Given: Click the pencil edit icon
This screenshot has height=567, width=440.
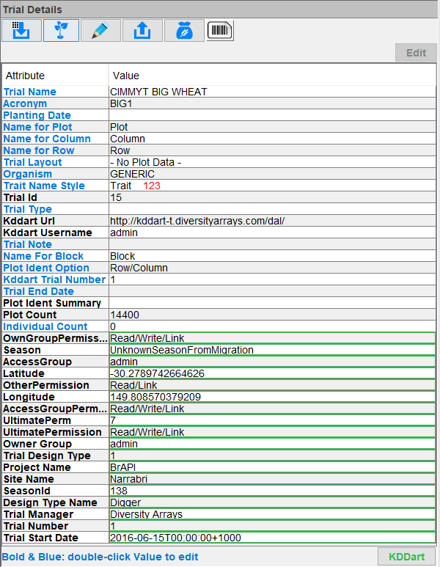Looking at the screenshot, I should (x=101, y=31).
